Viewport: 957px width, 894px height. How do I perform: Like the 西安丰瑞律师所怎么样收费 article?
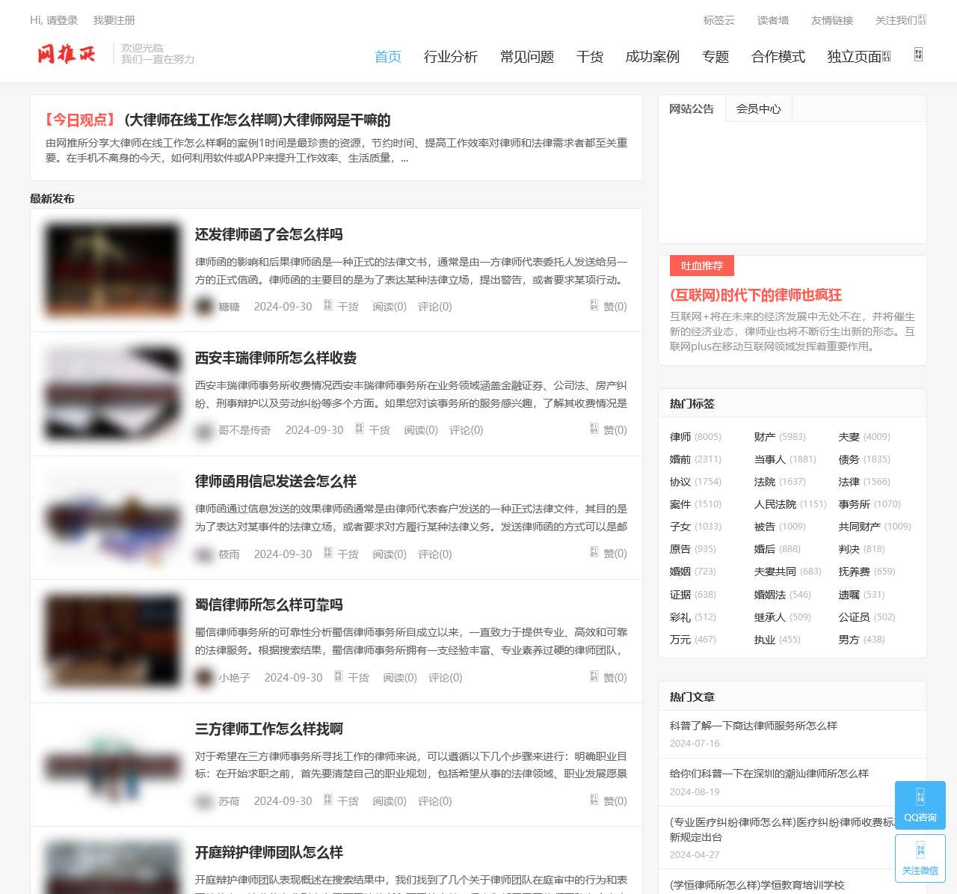coord(609,429)
